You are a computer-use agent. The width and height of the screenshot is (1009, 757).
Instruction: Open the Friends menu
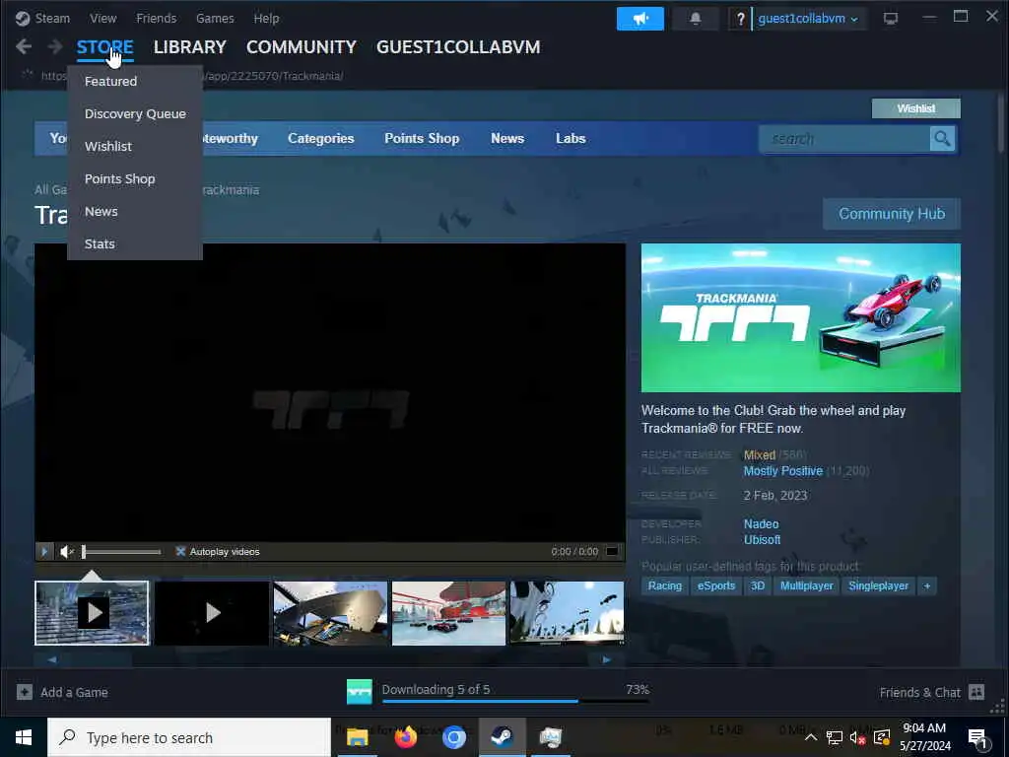(x=157, y=18)
